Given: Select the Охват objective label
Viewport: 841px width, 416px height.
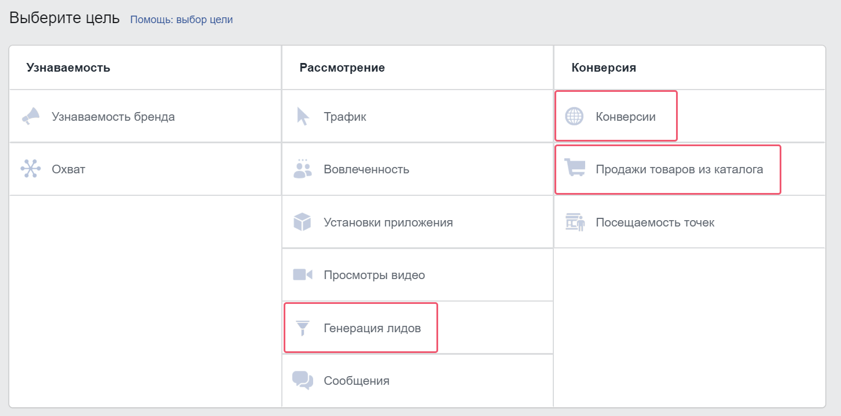Looking at the screenshot, I should (x=68, y=169).
